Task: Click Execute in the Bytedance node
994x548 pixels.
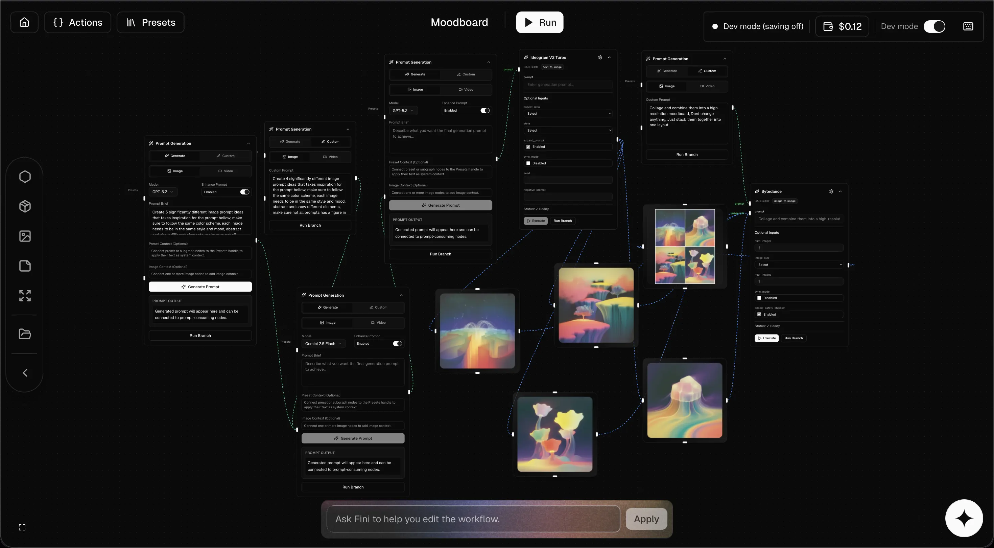Action: pyautogui.click(x=766, y=338)
